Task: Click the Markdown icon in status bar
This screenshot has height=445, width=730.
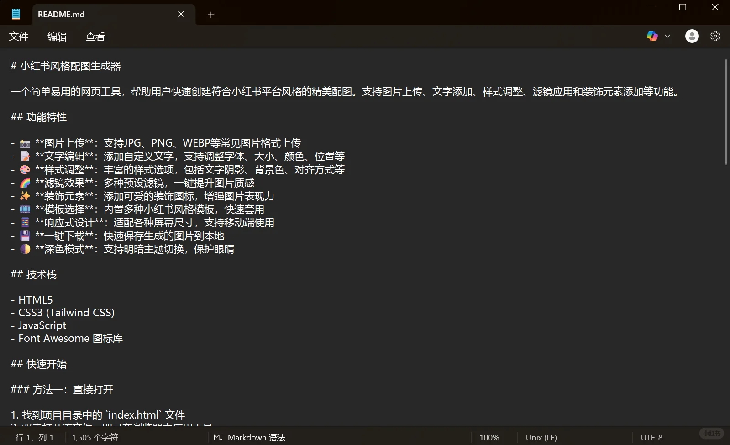Action: [x=218, y=437]
